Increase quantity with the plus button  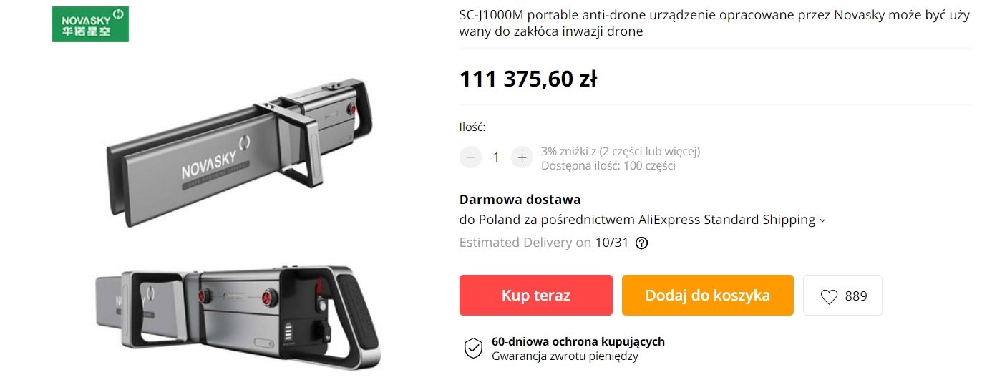(x=522, y=157)
